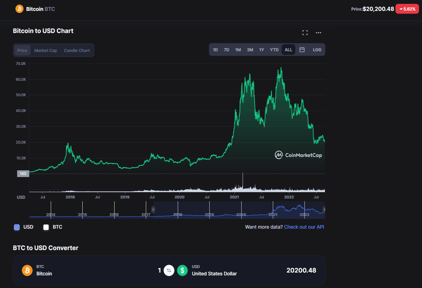Check the BTC checkbox
Viewport: 422px width, 288px height.
coord(46,227)
